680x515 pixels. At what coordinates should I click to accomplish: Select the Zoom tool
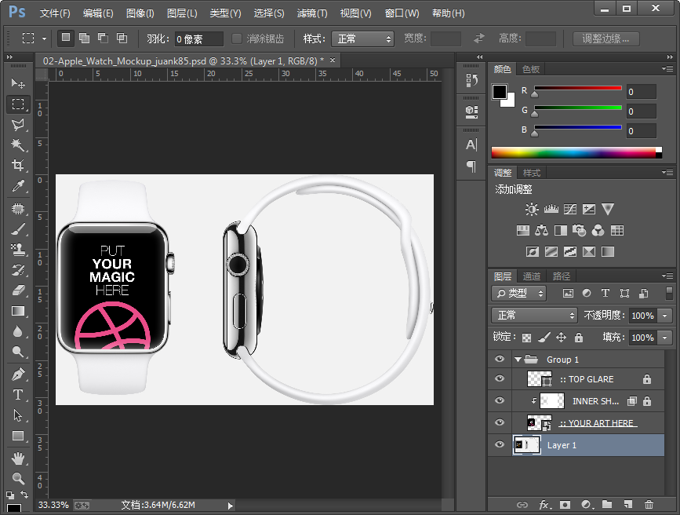coord(18,479)
